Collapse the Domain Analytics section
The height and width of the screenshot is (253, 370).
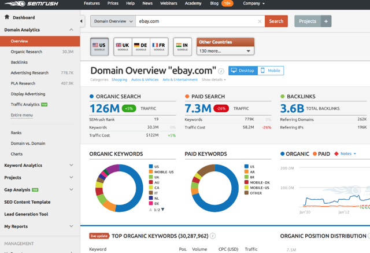[71, 30]
